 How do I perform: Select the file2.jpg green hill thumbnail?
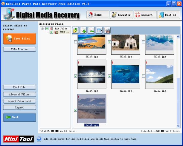[x=160, y=74]
